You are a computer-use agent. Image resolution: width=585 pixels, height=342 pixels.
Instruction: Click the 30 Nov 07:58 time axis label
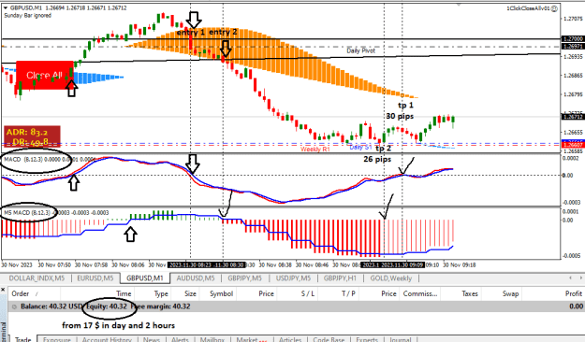click(x=91, y=265)
